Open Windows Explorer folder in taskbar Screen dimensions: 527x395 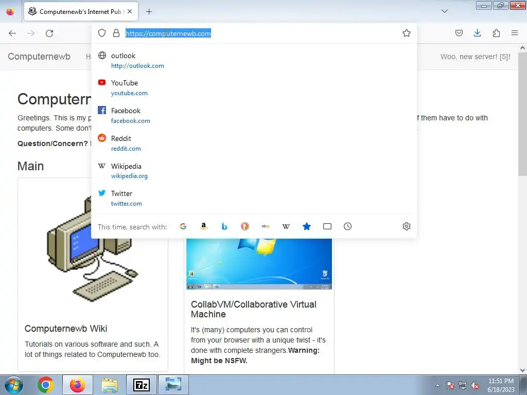[110, 385]
